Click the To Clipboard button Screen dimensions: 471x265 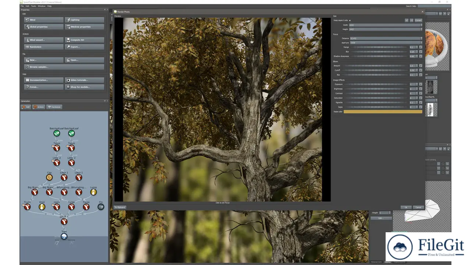point(120,207)
